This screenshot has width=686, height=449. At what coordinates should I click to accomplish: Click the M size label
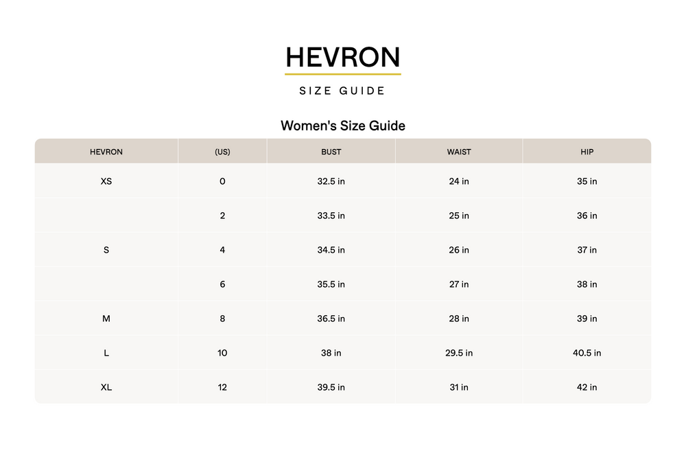point(106,319)
